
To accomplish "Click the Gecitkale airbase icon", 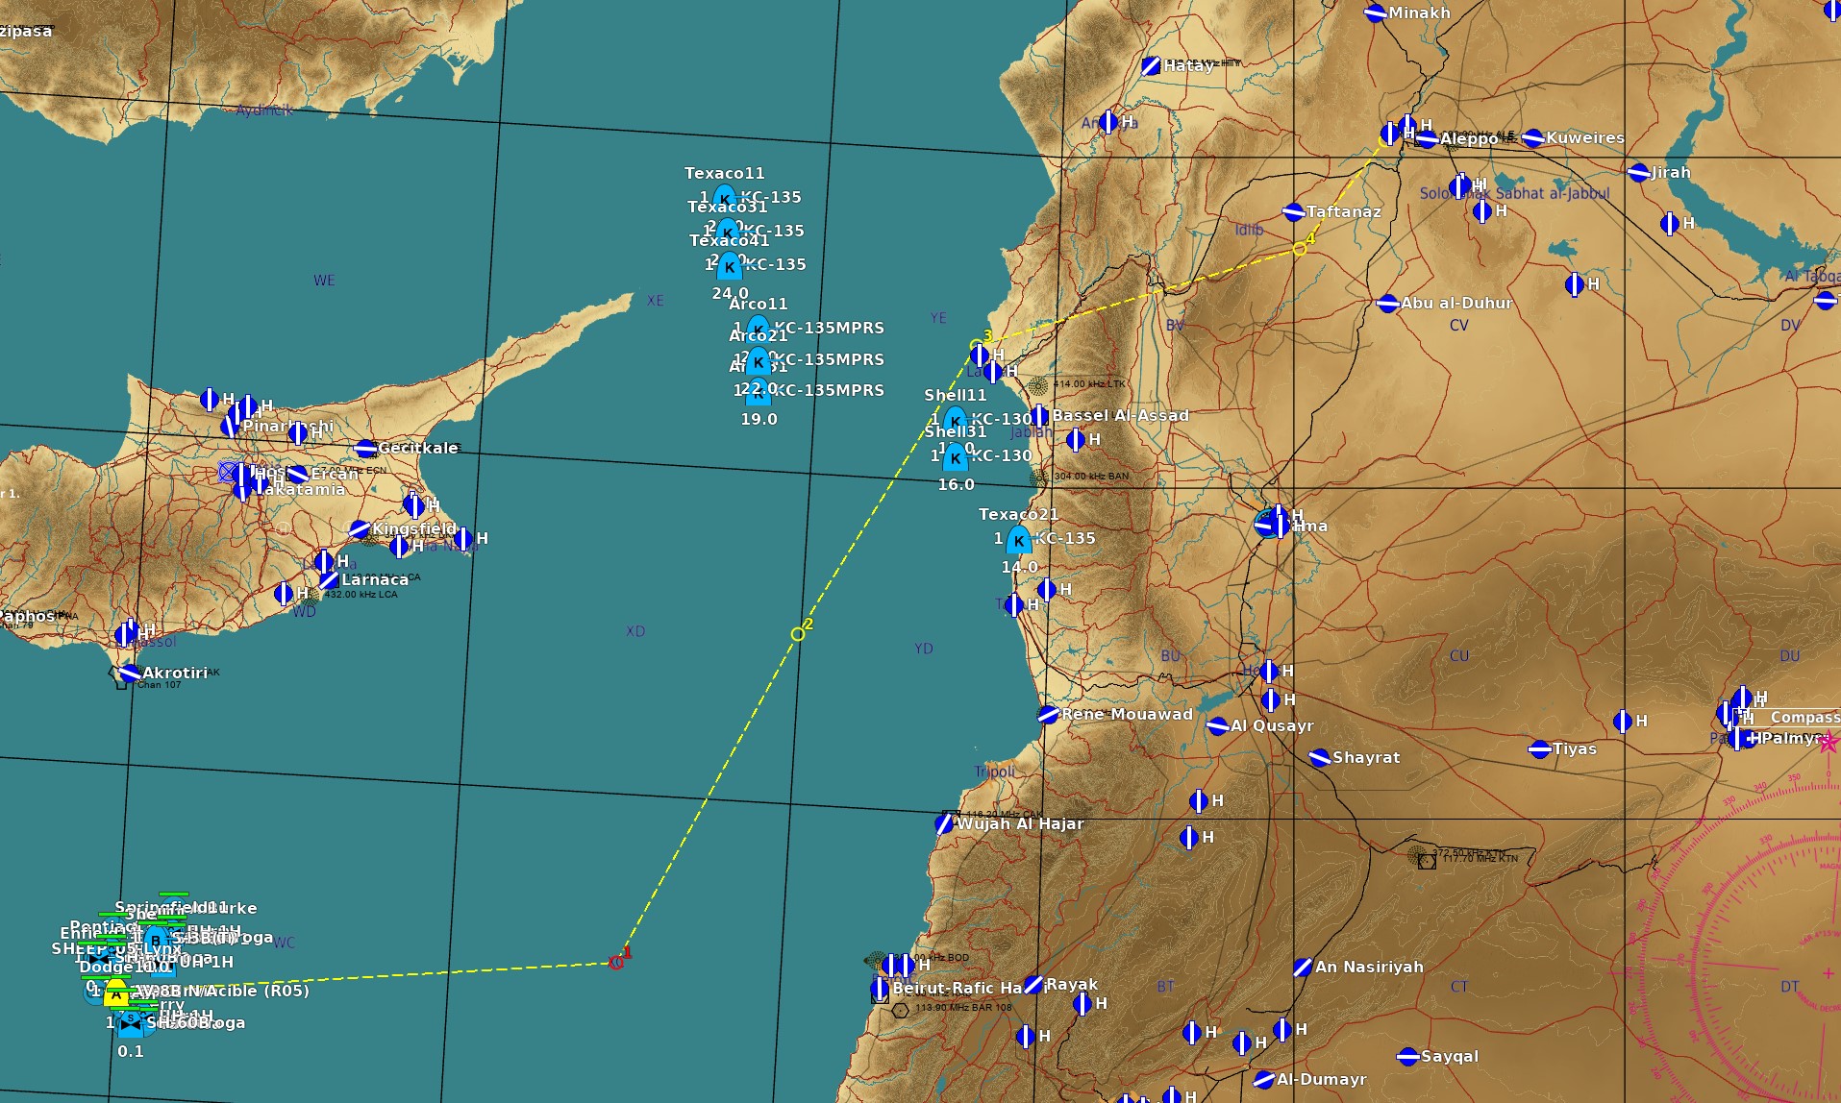I will [365, 448].
